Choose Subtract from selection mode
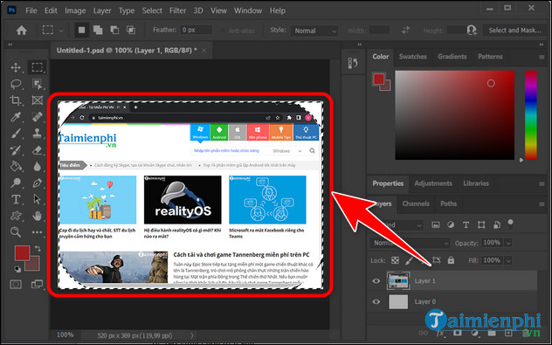The height and width of the screenshot is (345, 552). (x=114, y=31)
